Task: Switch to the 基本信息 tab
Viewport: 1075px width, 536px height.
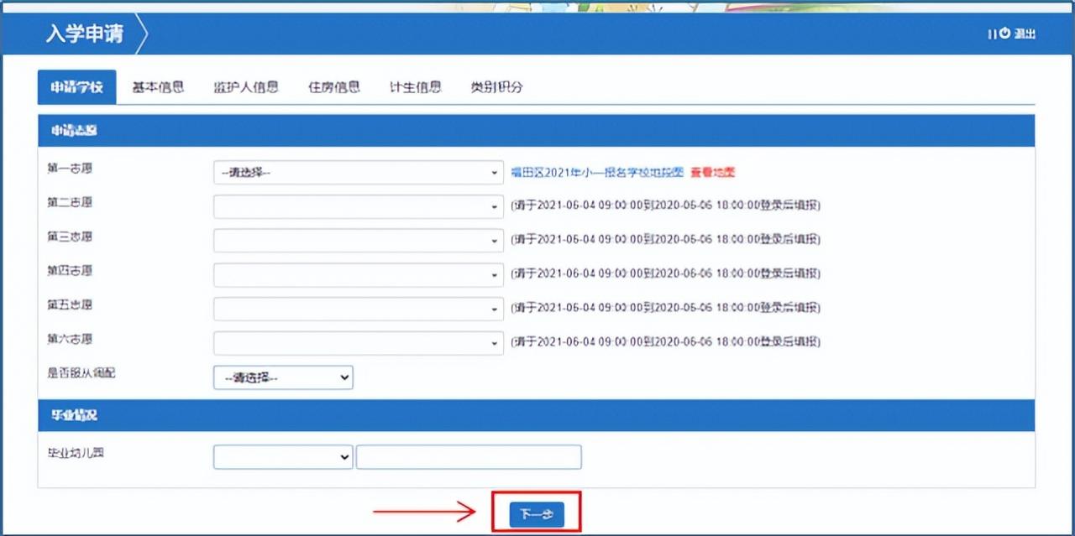Action: pos(156,86)
